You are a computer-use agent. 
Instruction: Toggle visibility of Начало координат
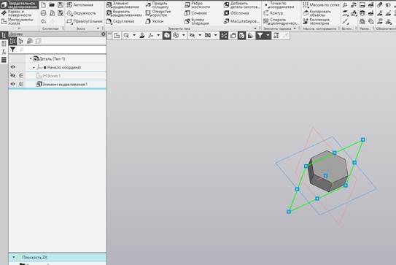(x=12, y=67)
